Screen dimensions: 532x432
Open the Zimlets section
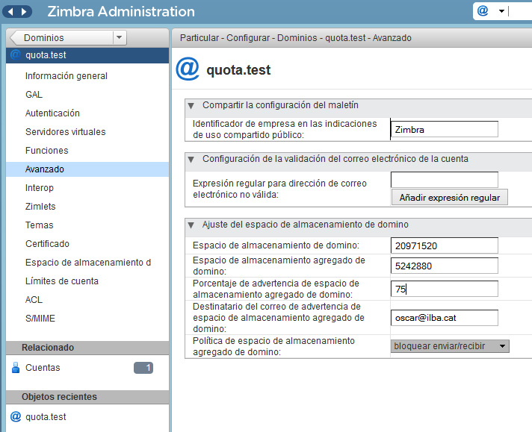[x=40, y=207]
